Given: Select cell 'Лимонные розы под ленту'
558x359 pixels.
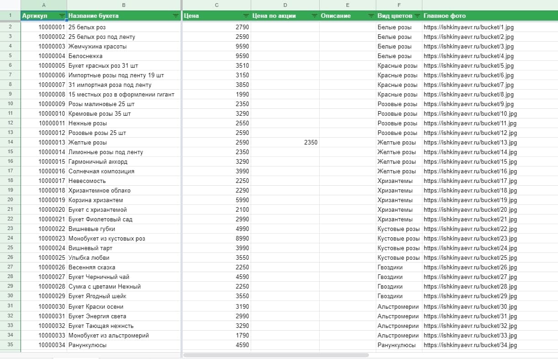Looking at the screenshot, I should [124, 152].
